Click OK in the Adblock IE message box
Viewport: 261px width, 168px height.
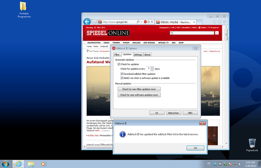tap(195, 148)
